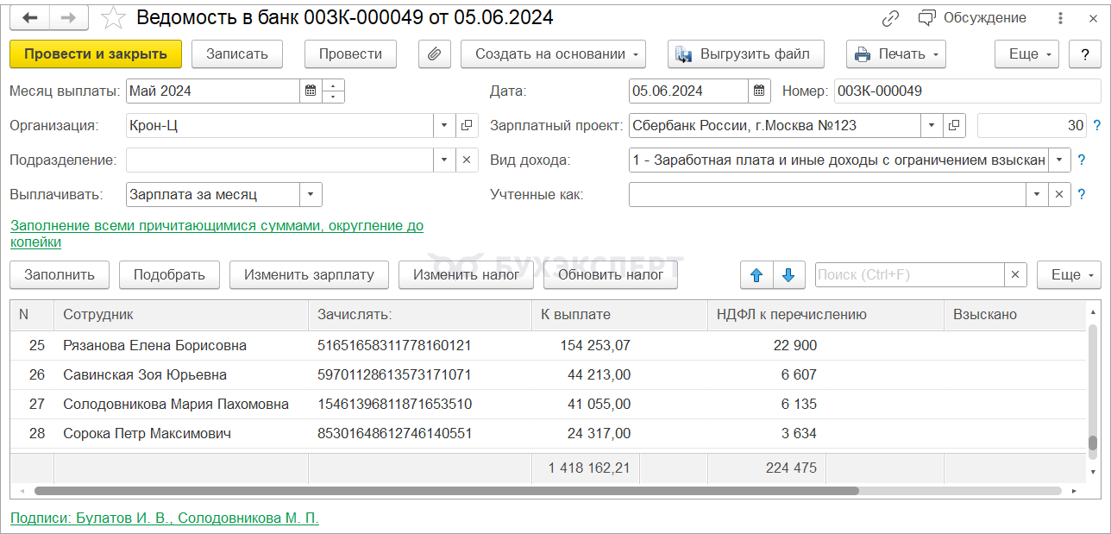Expand the Подразделение dropdown list

[444, 160]
